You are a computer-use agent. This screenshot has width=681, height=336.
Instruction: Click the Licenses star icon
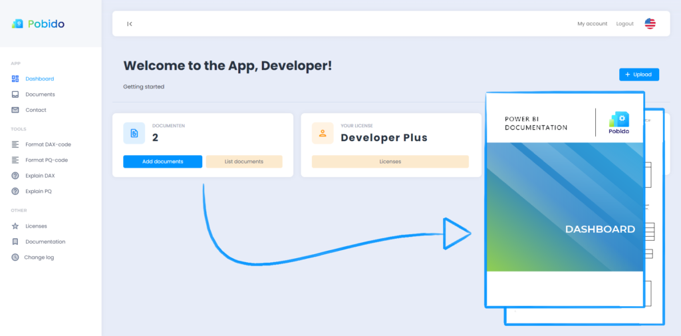click(x=15, y=226)
